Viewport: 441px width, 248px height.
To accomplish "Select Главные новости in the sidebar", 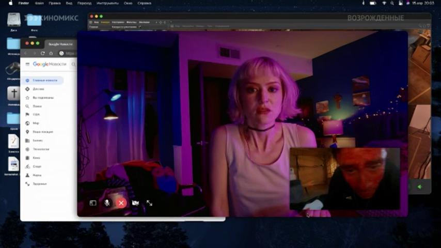I will click(42, 81).
